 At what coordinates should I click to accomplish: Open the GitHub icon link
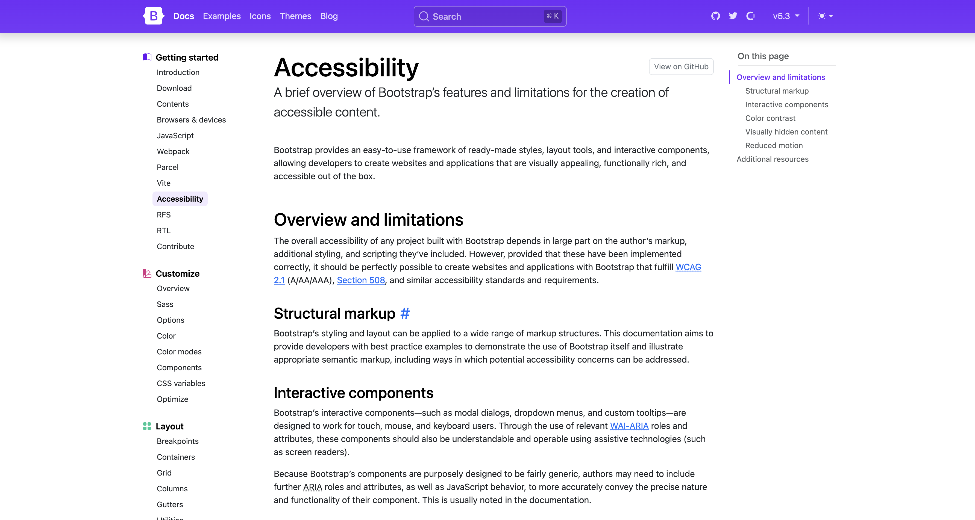click(x=715, y=16)
